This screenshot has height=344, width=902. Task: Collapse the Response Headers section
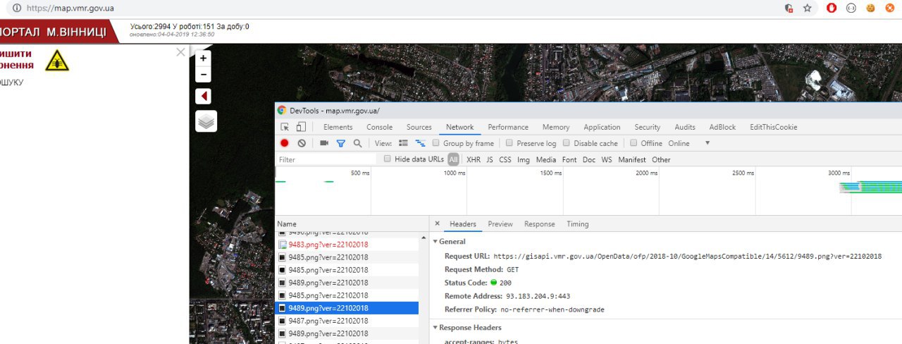(x=435, y=328)
